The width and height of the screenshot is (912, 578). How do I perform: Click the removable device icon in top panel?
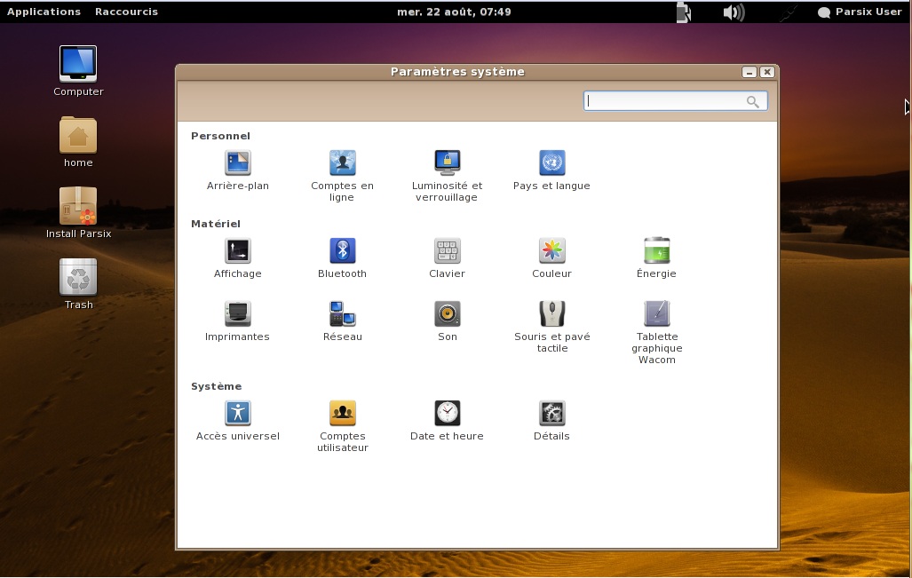(x=684, y=12)
